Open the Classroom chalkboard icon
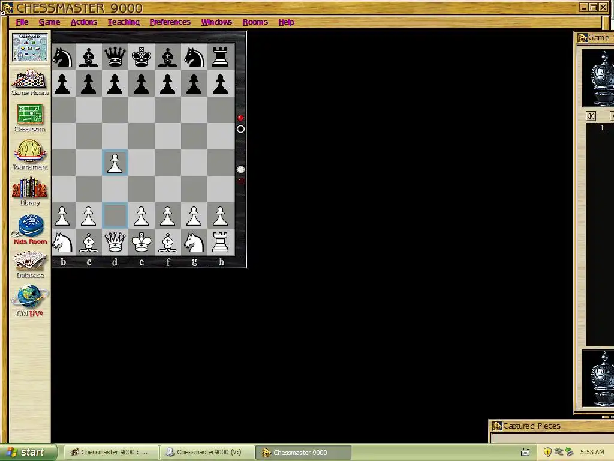 click(30, 118)
